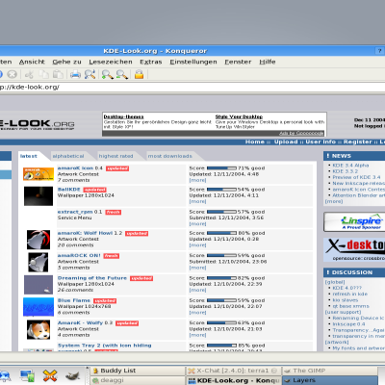The image size is (385, 385).
Task: Click the Stop loading toolbar icon
Action: point(12,74)
